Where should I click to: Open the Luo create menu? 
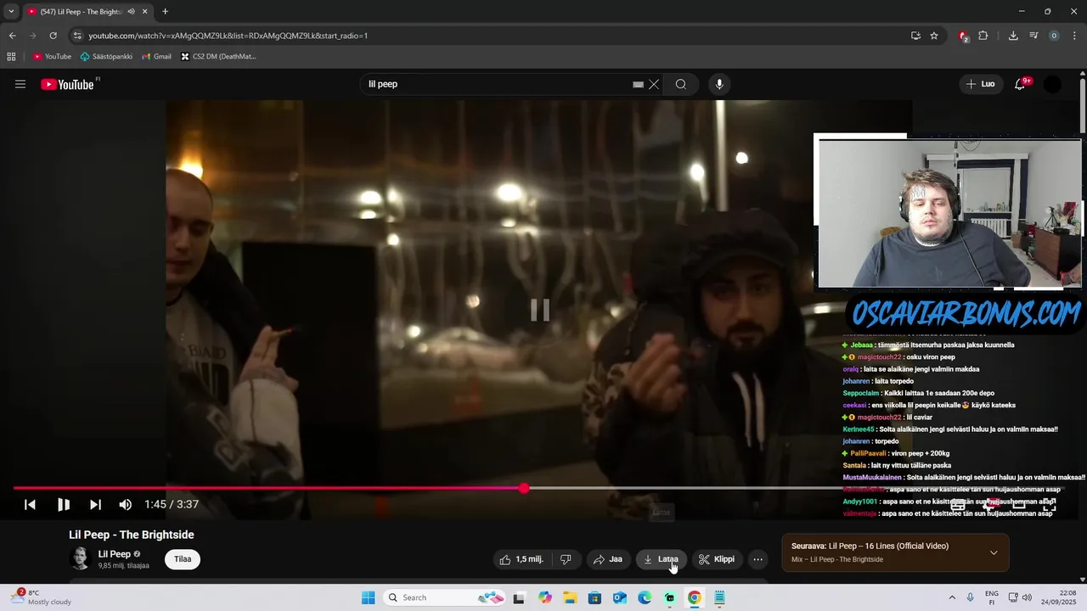(x=980, y=84)
